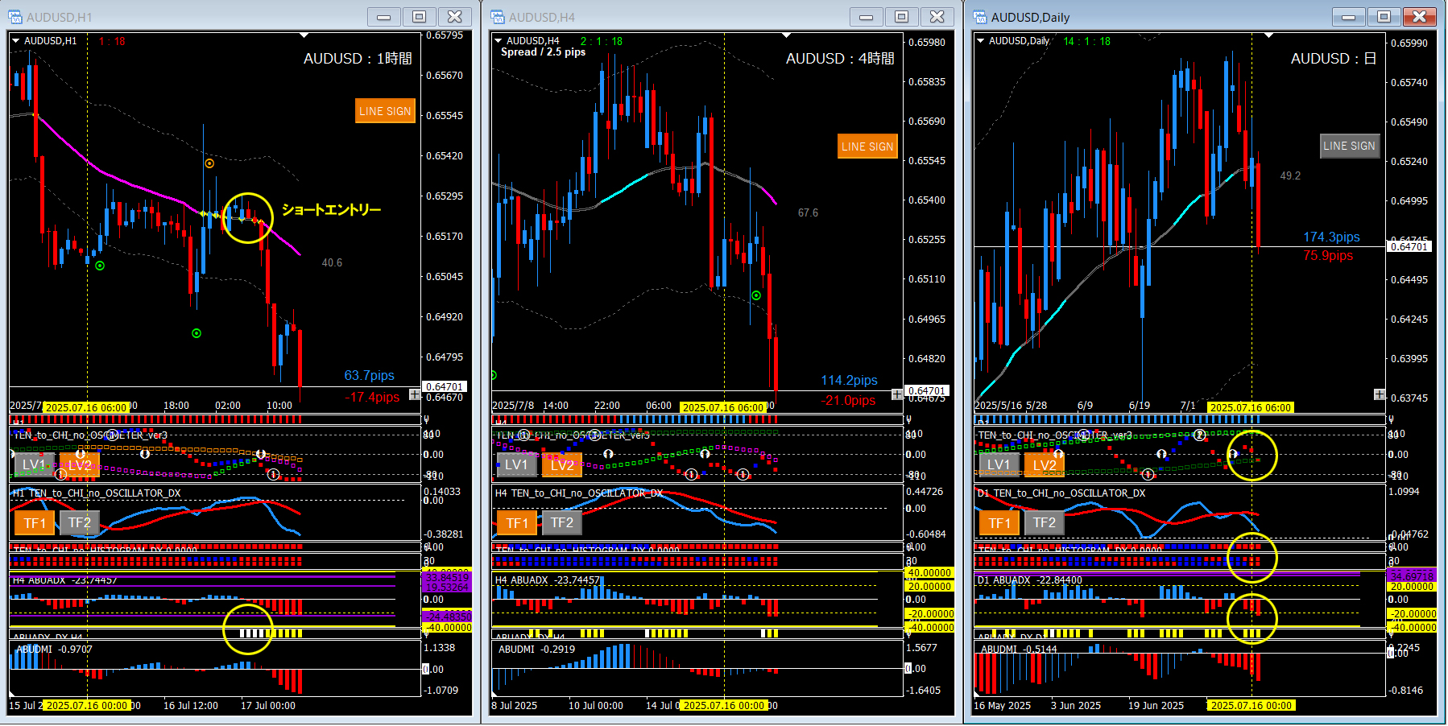Click the red -21.0pips label on H4
Screen dimensions: 1448x726
(x=849, y=400)
